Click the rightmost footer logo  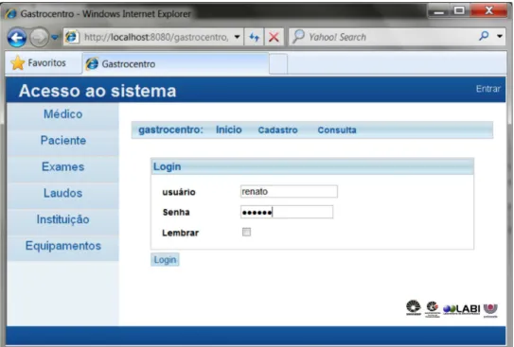(x=490, y=310)
